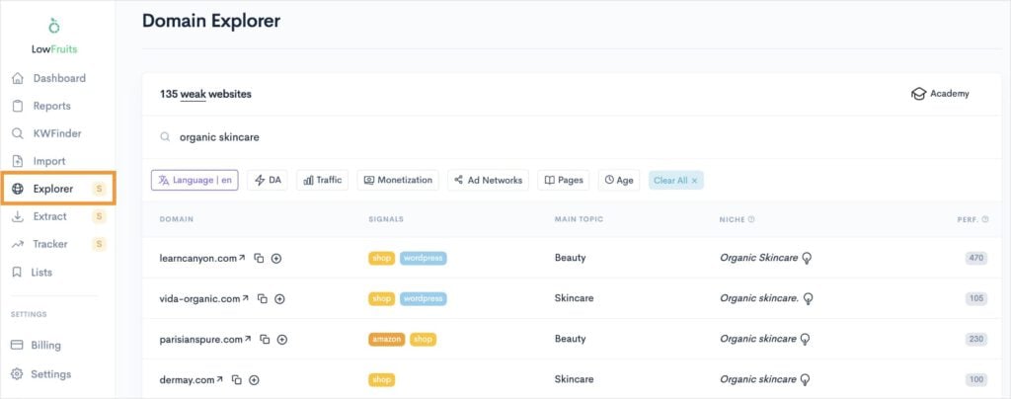1011x399 pixels.
Task: Click wordpress tag in learncanyon.com row
Action: click(x=423, y=259)
